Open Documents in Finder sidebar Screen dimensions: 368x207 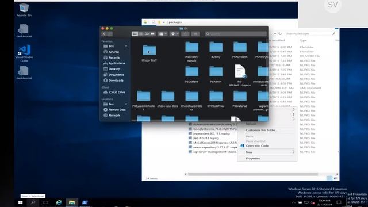point(116,75)
